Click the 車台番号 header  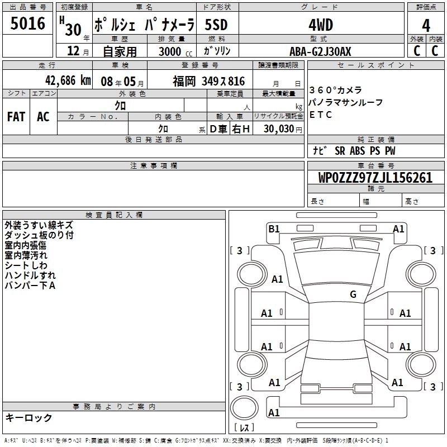tap(375, 165)
